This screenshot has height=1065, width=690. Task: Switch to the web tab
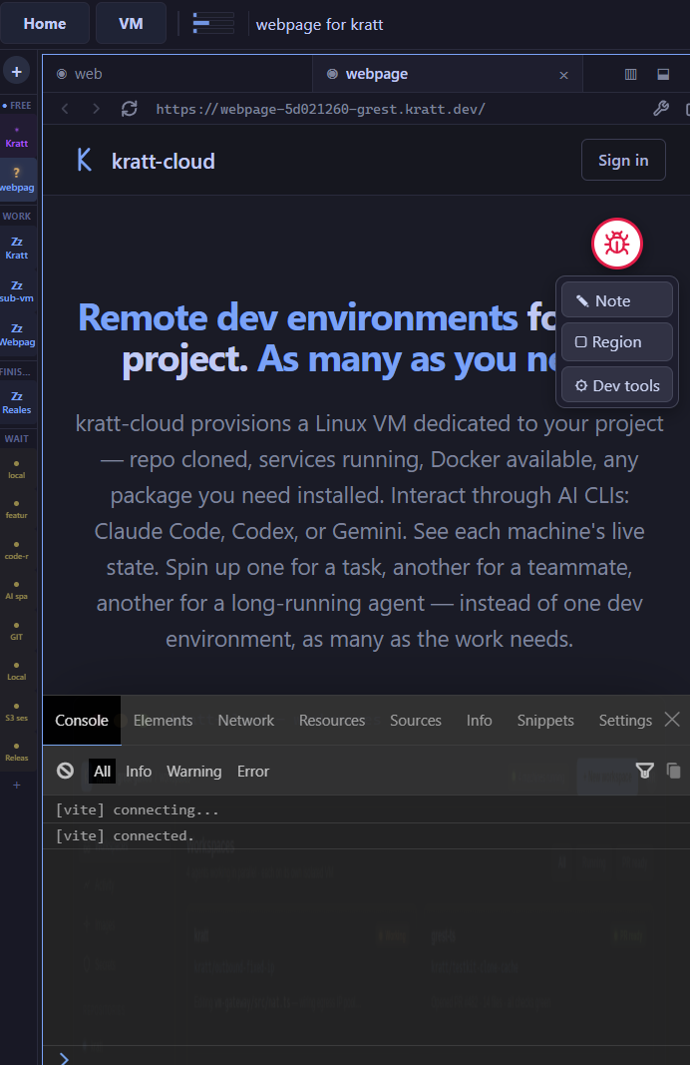point(177,74)
